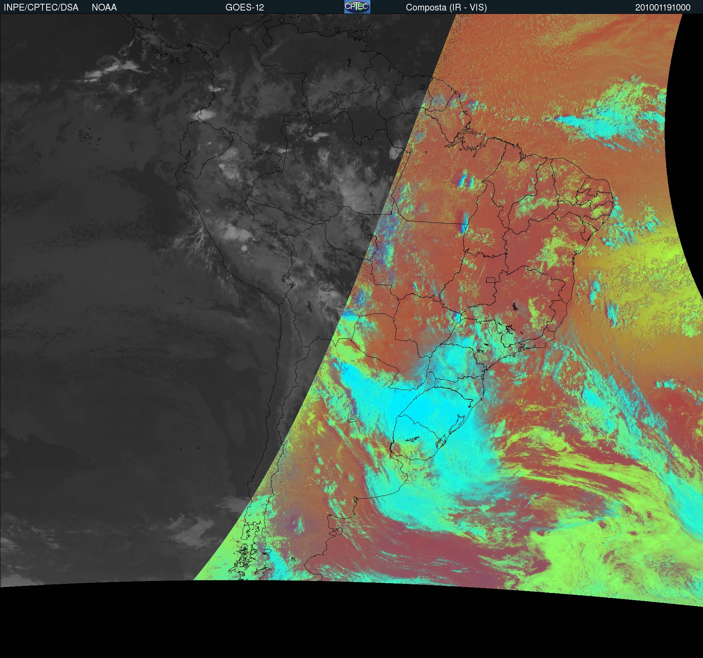Click the black empty area below the image
The width and height of the screenshot is (703, 658).
pyautogui.click(x=338, y=632)
